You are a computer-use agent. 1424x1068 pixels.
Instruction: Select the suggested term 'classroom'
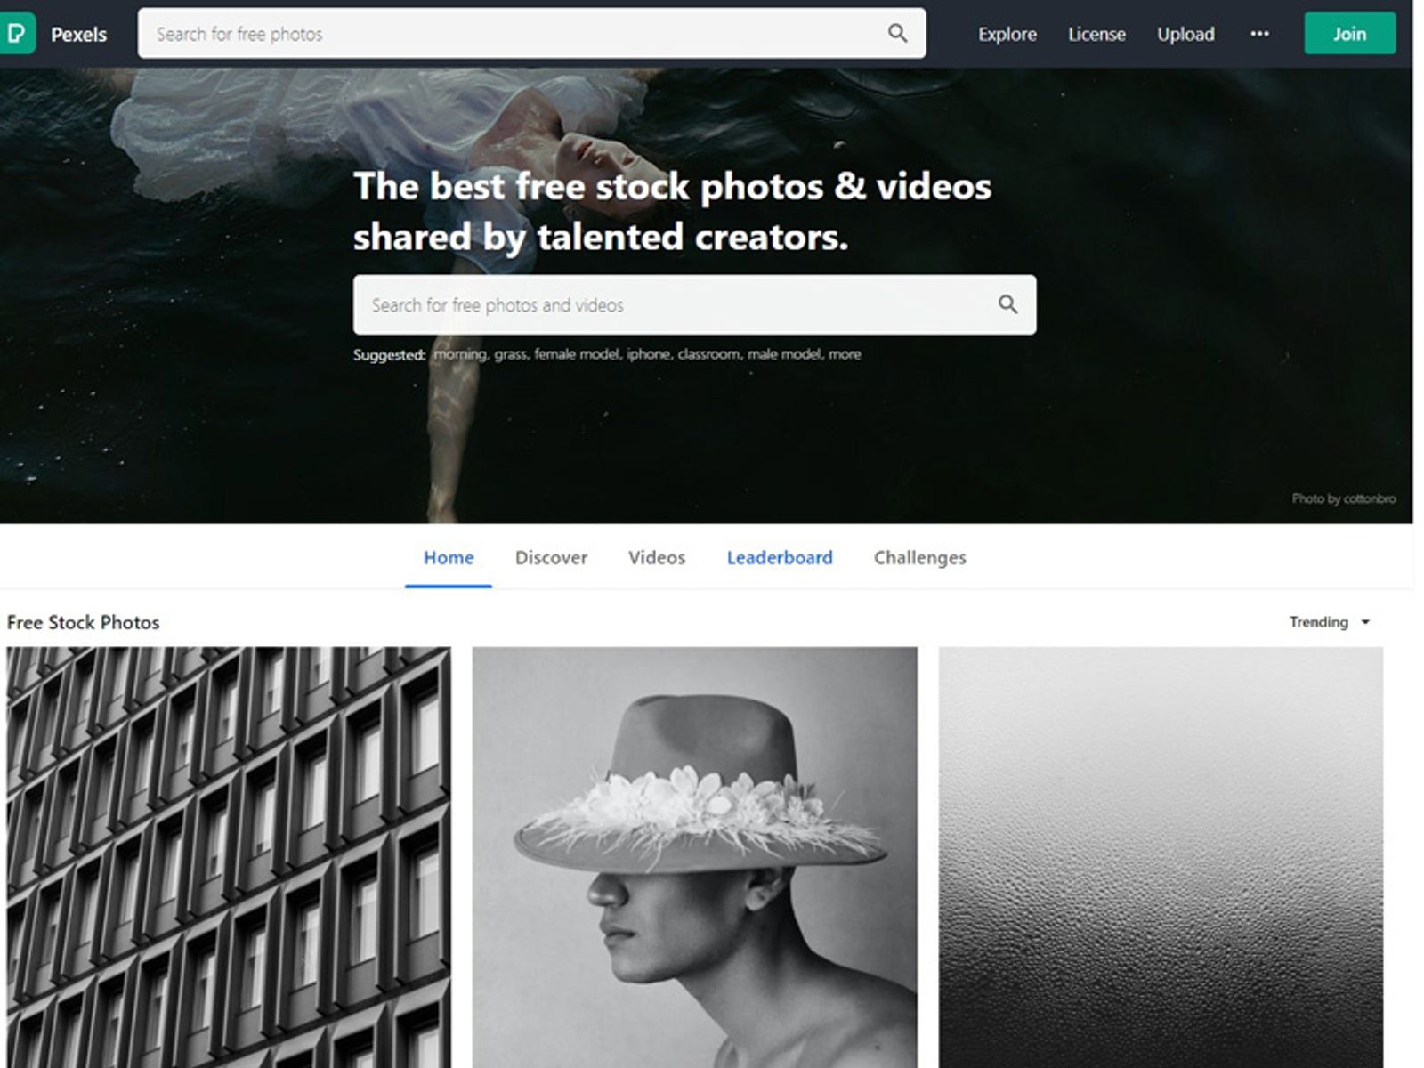click(709, 354)
